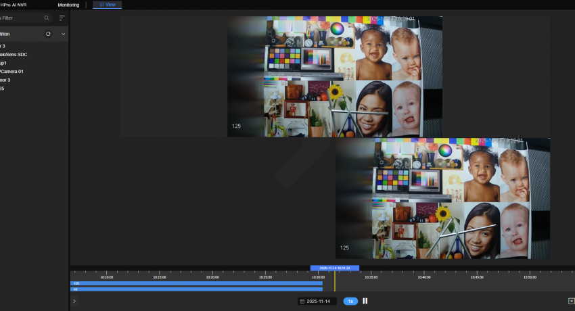Select the Camera 01 tree entry
This screenshot has height=311, width=575.
point(11,72)
